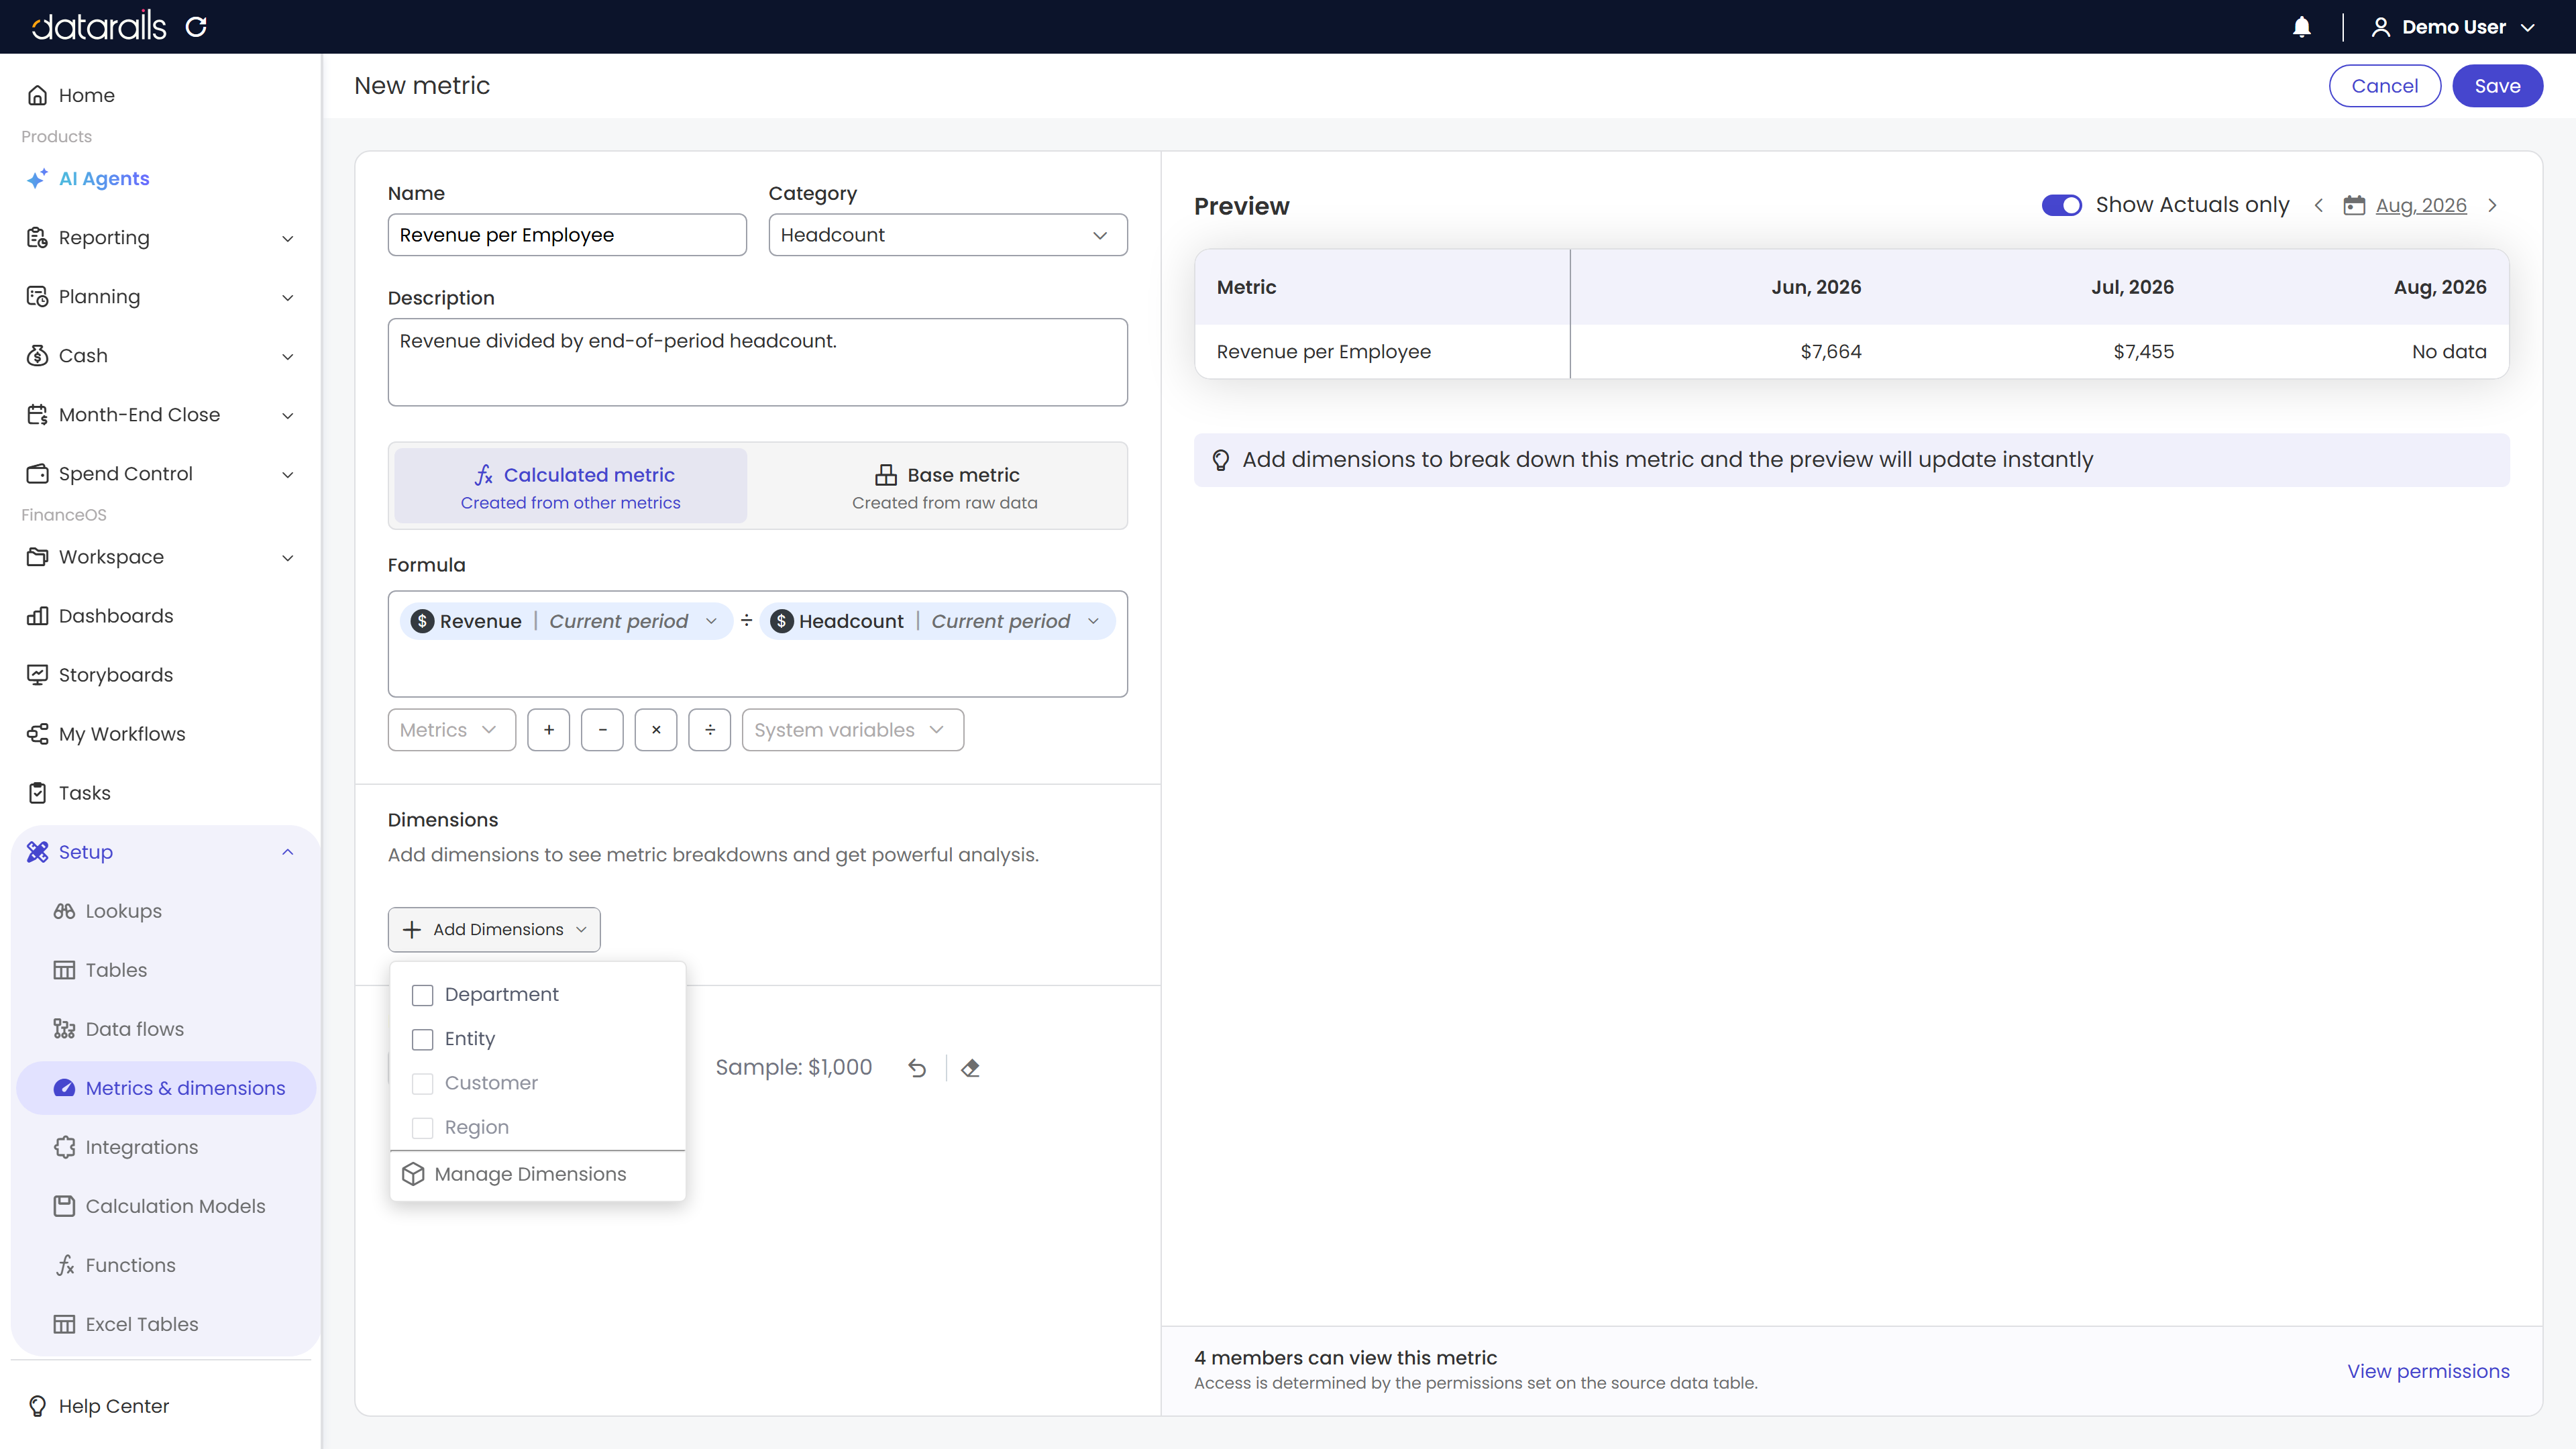Insert the multiply operator into formula

tap(656, 730)
